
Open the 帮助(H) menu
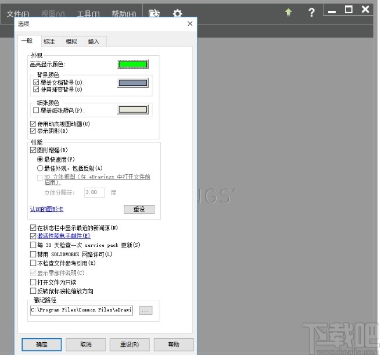124,14
